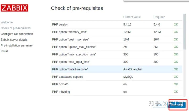Image resolution: width=189 pixels, height=111 pixels.
Task: Click the ZABBIX logo
Action: click(x=14, y=8)
